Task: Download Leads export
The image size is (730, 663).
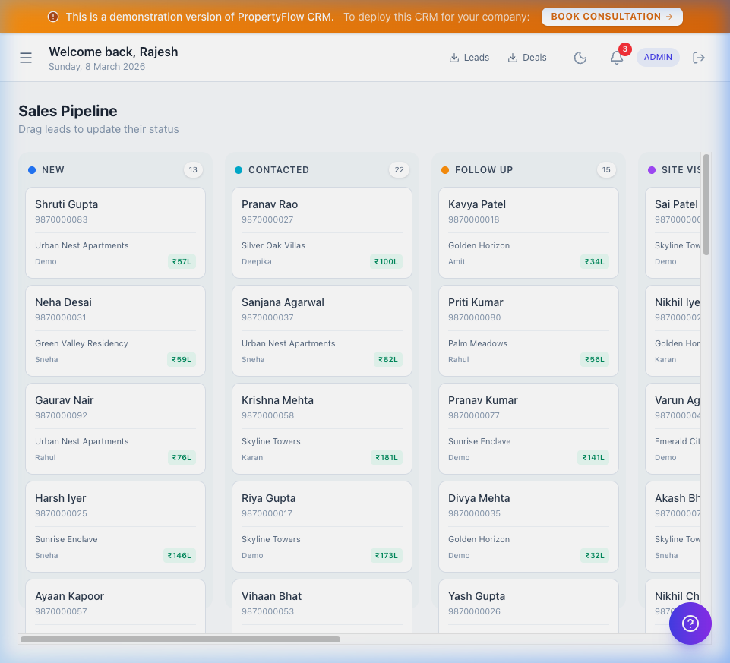Action: tap(469, 58)
